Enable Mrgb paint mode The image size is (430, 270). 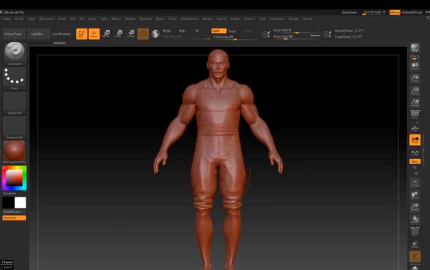click(x=167, y=31)
